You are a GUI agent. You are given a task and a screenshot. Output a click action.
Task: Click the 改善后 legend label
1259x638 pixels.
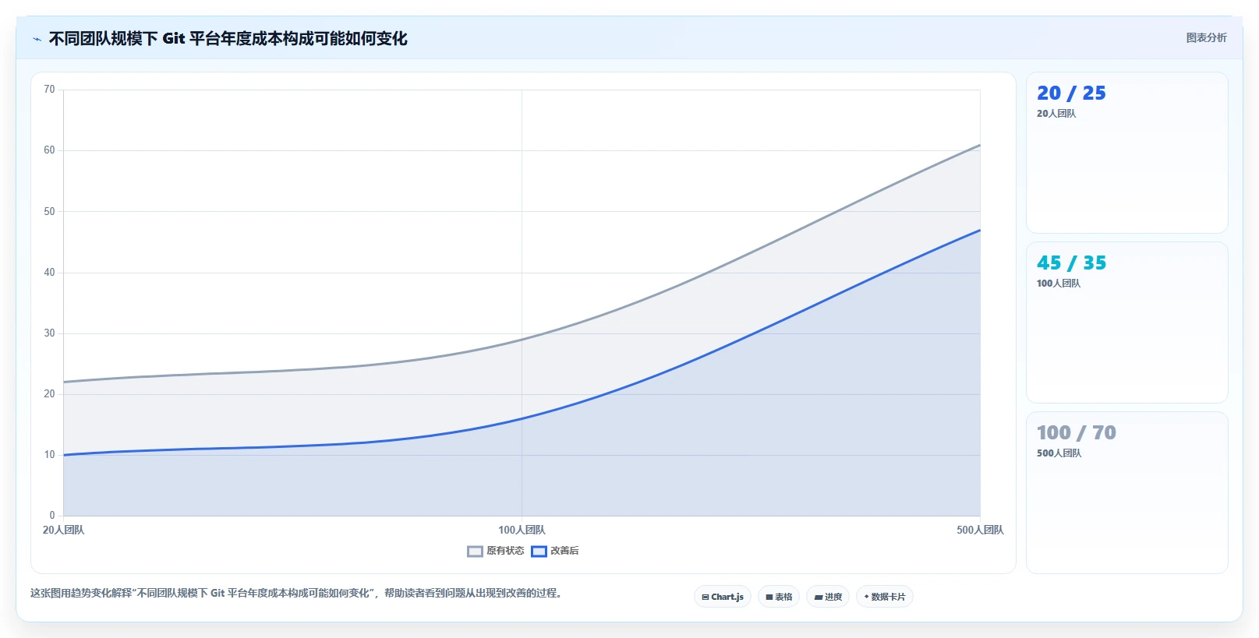564,551
